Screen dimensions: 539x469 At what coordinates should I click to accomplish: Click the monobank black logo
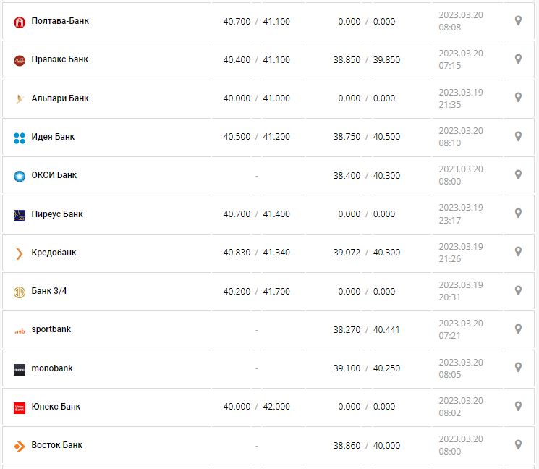pos(20,369)
